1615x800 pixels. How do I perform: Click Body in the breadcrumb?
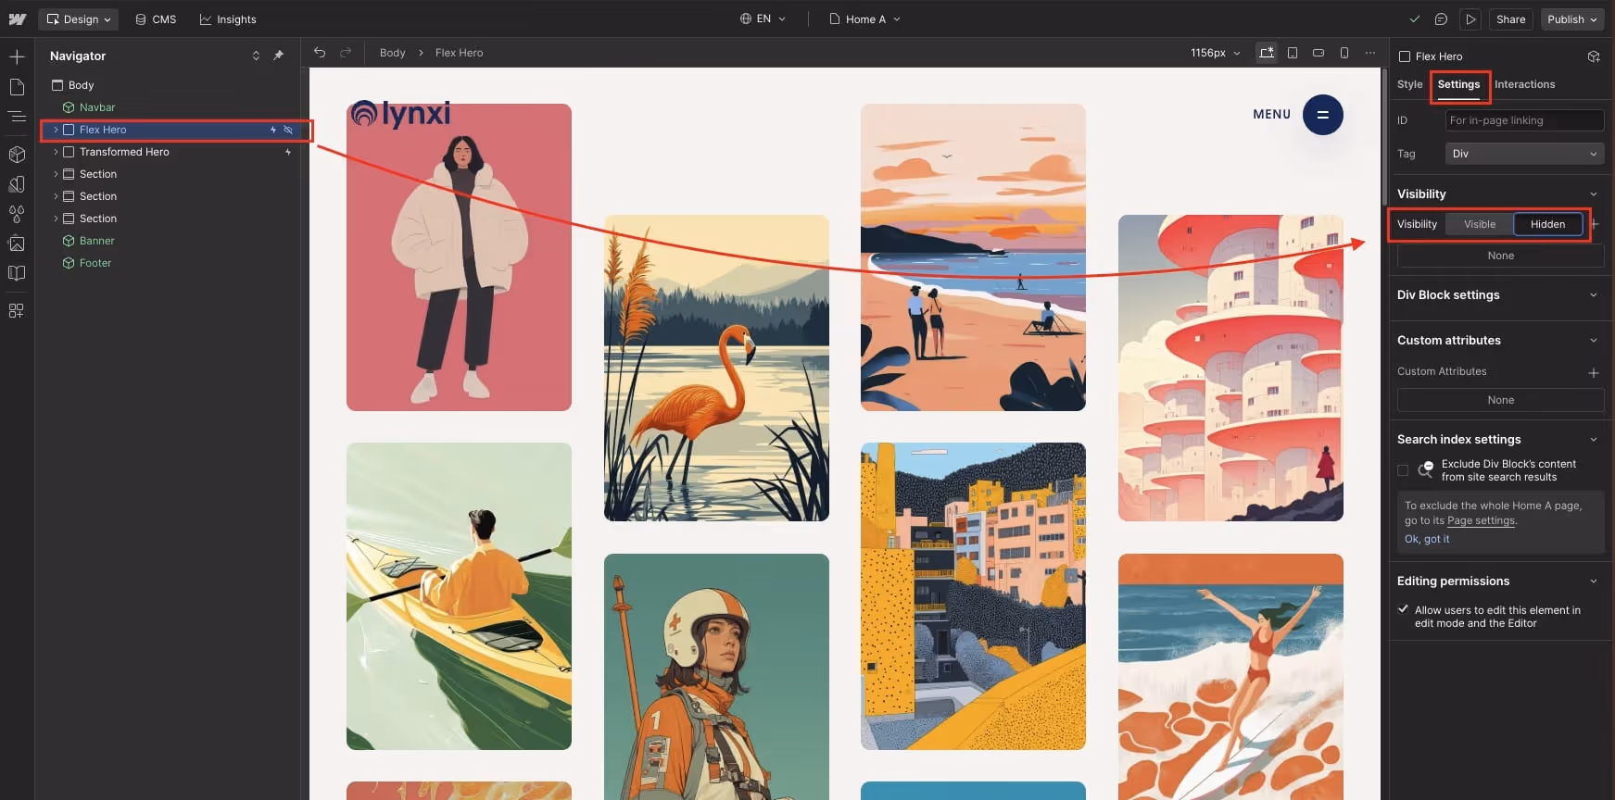[393, 53]
